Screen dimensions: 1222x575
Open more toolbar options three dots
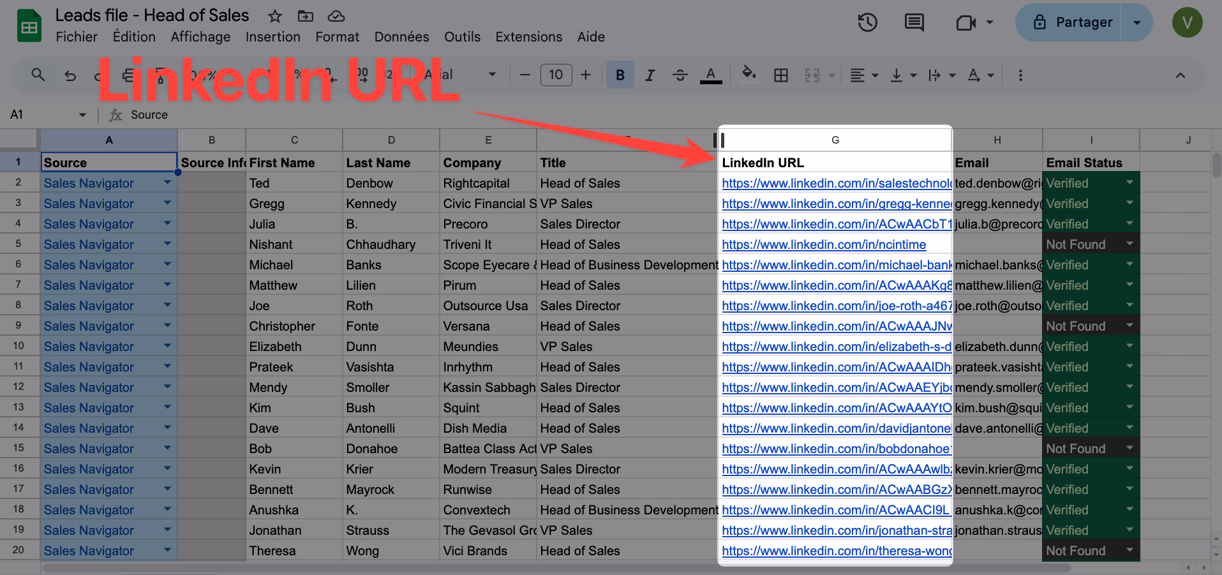tap(1020, 75)
